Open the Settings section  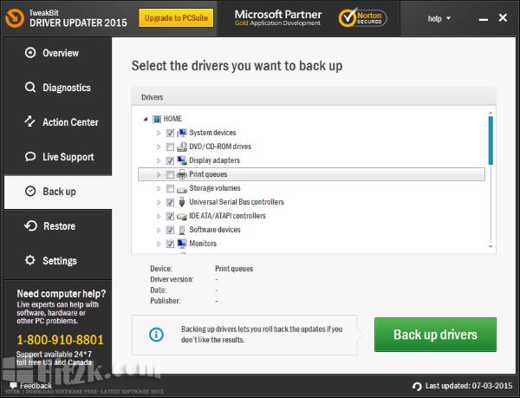(x=58, y=261)
